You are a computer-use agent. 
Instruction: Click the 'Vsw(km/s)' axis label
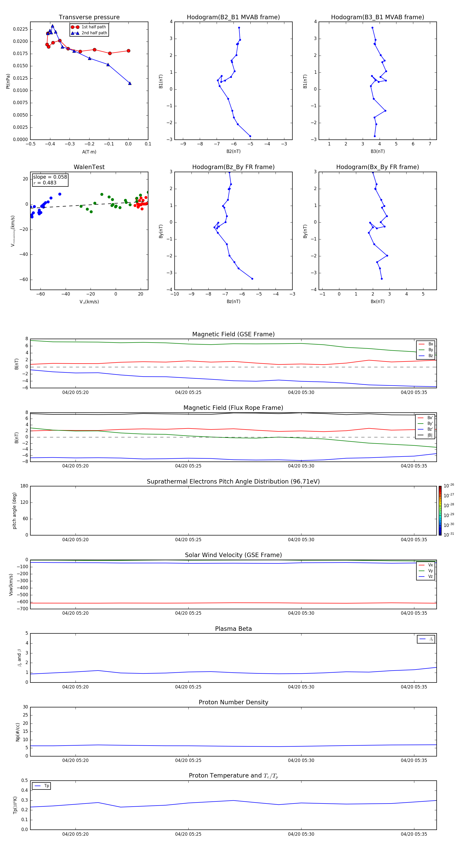(x=11, y=585)
